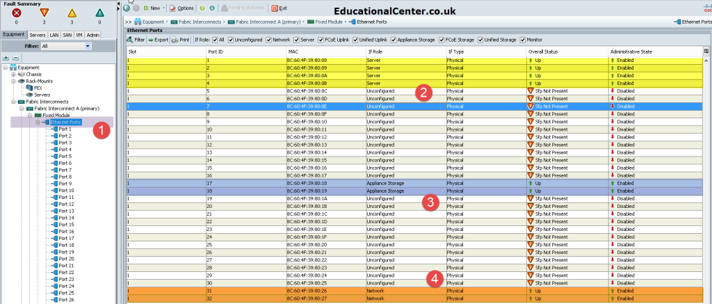Collapse the Equipment tree node

[x=5, y=67]
